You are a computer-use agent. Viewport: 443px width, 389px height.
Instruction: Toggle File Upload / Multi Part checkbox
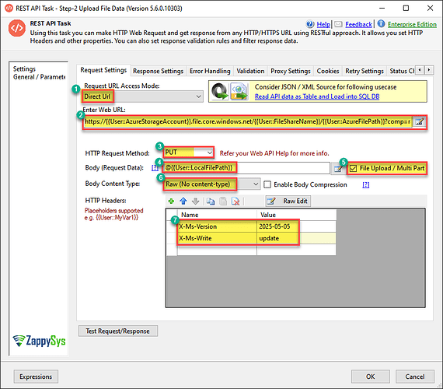(x=353, y=168)
